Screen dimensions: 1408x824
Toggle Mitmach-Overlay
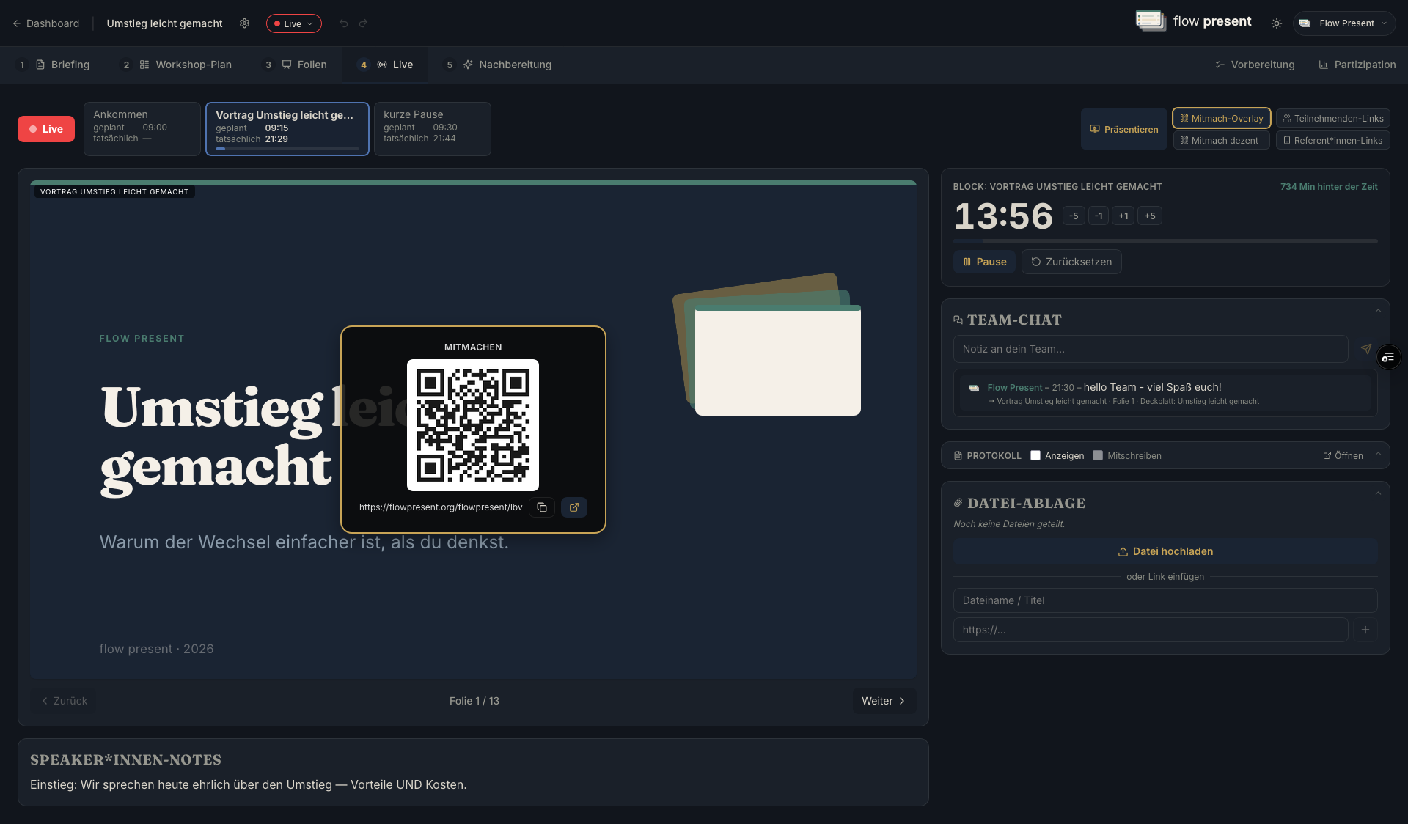[1222, 118]
